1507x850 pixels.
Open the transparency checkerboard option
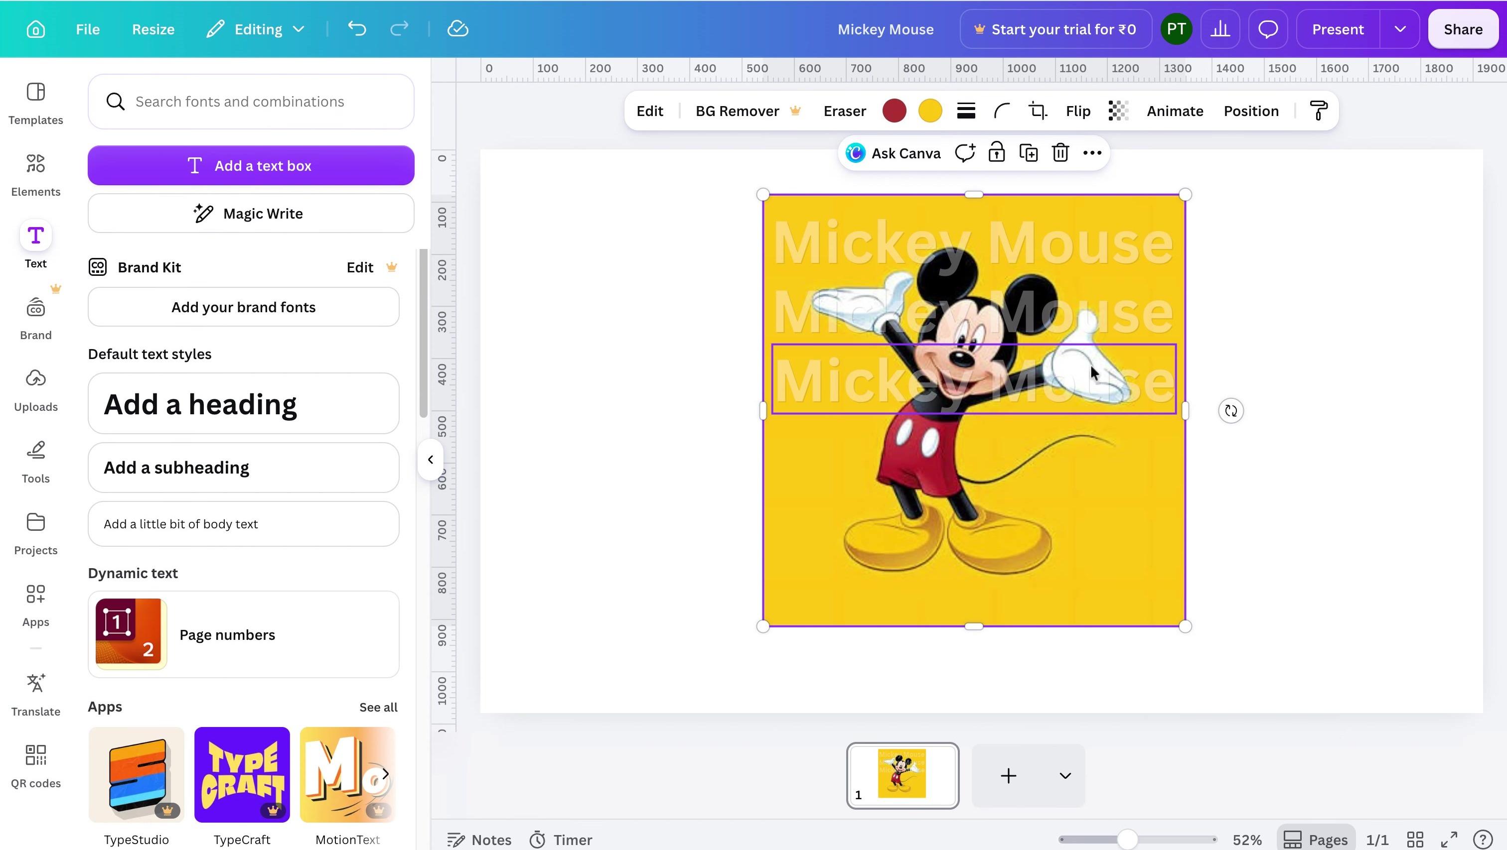(x=1118, y=111)
